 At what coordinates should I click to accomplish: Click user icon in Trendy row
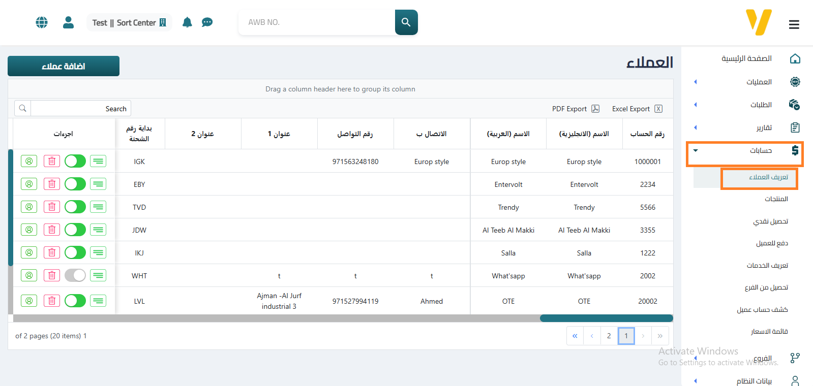click(x=29, y=207)
